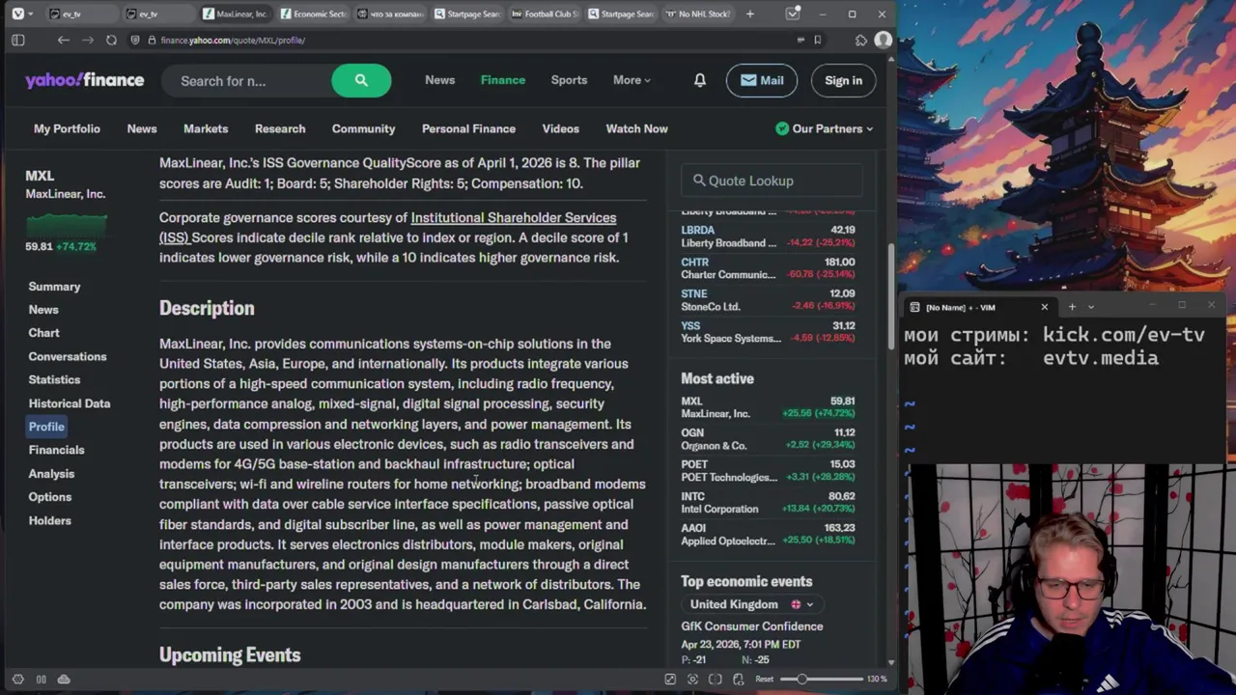
Task: Open the MXL mini price chart thumbnail
Action: pyautogui.click(x=67, y=225)
